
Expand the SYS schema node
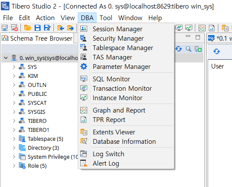coord(14,67)
